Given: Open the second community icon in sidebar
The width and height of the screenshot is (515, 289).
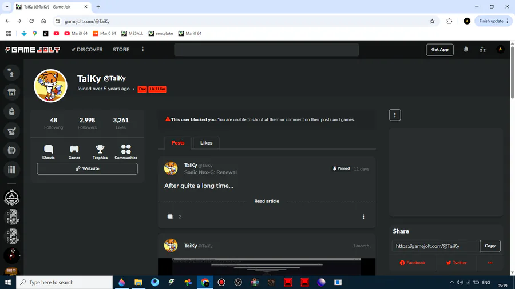Looking at the screenshot, I should coord(11,217).
